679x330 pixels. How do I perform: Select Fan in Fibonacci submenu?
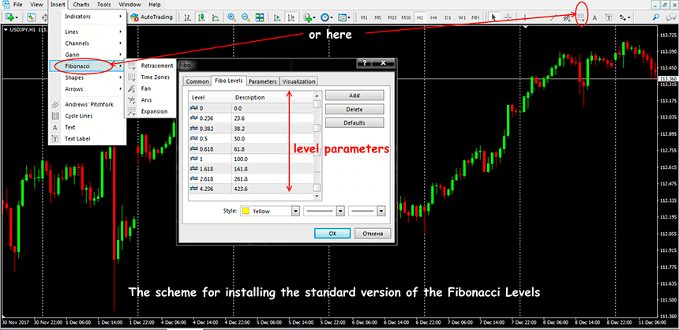point(151,88)
